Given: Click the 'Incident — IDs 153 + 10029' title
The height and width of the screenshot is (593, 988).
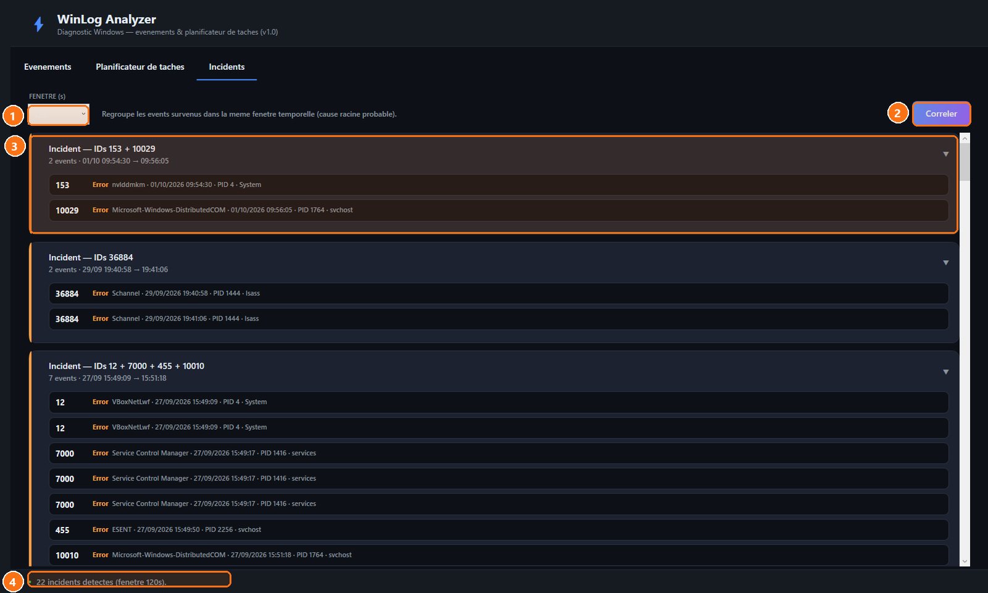Looking at the screenshot, I should coord(102,149).
